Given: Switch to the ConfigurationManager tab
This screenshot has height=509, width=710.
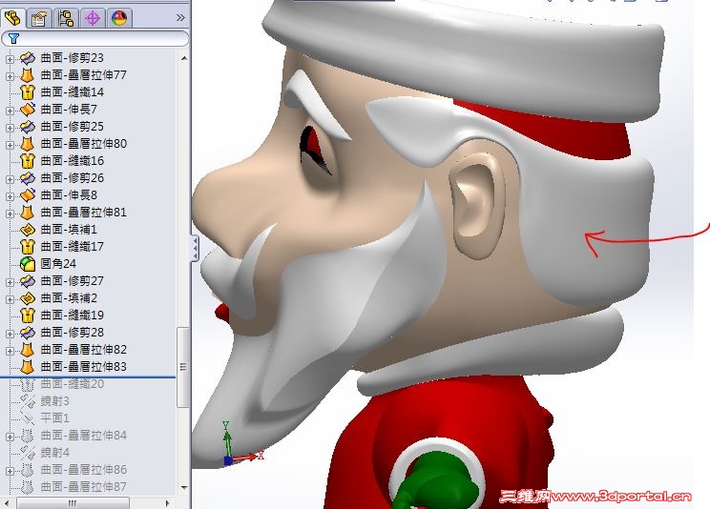Looking at the screenshot, I should pos(66,18).
